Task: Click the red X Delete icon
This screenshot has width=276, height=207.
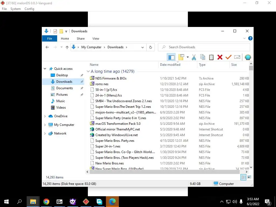Action: tap(220, 57)
